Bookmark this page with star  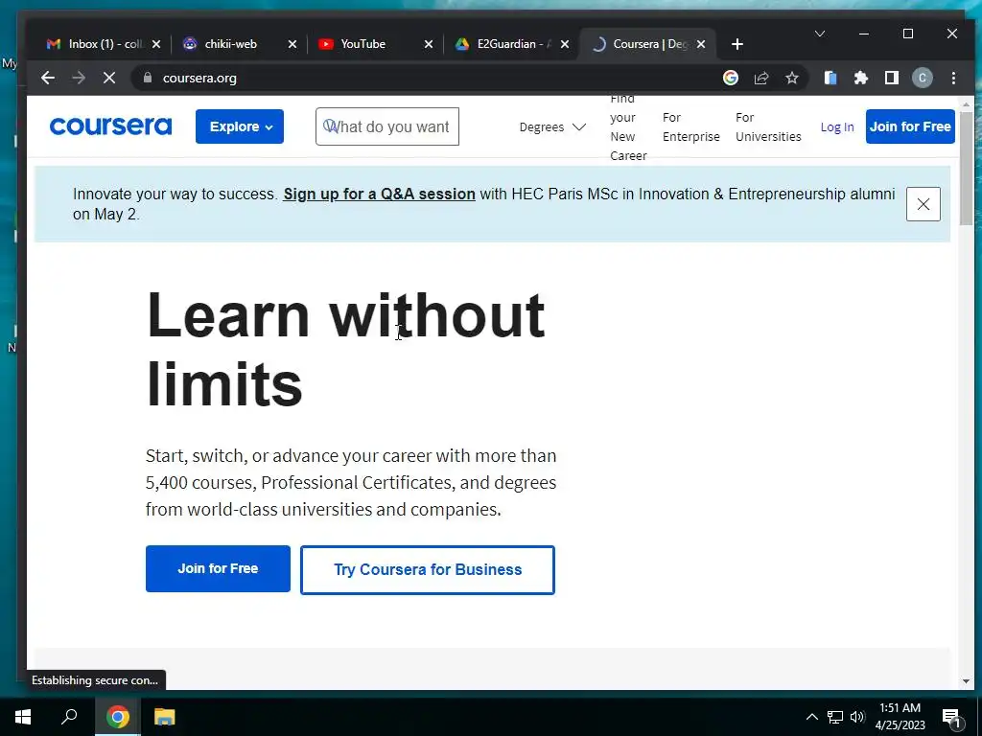click(x=791, y=78)
